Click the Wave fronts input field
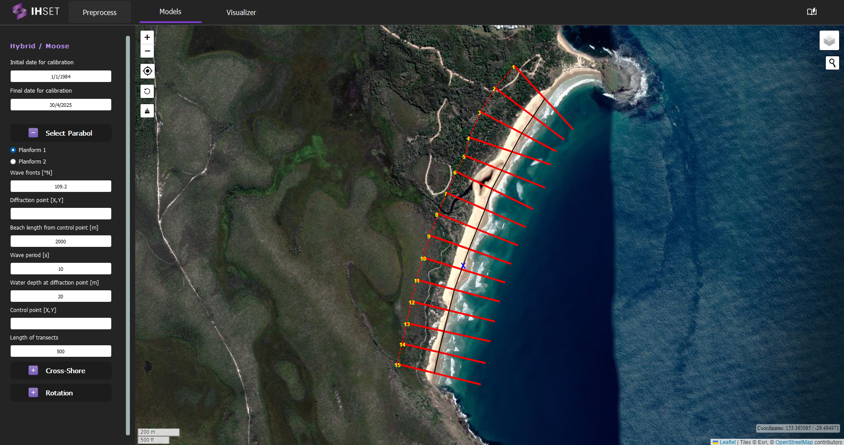844x445 pixels. [x=61, y=187]
